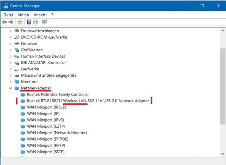The image size is (226, 165).
Task: Select the Grafikkarten category label
Action: coord(32,50)
